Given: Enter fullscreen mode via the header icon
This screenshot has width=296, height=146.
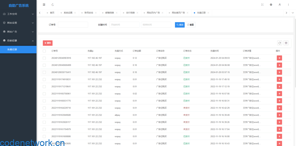Looking at the screenshot, I should point(262,5).
